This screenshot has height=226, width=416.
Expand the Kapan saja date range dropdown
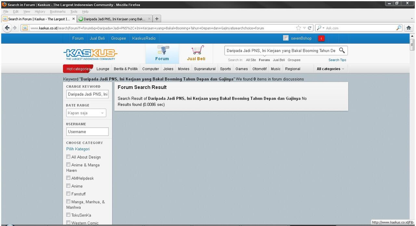86,113
